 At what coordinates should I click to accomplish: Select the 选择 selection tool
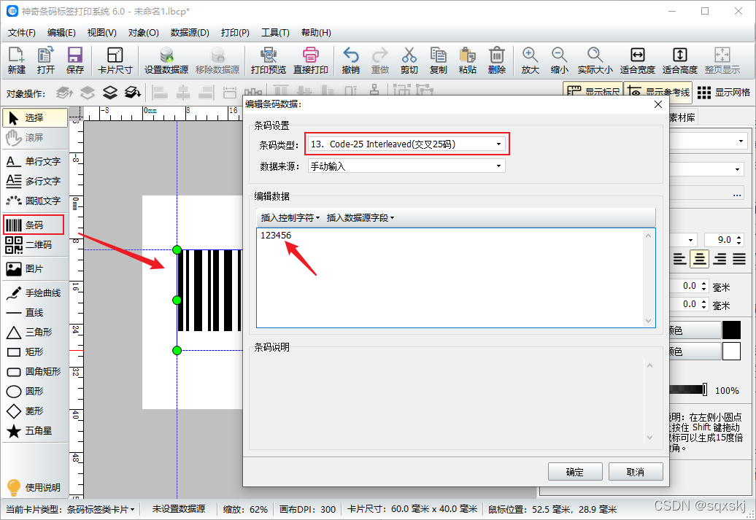pos(35,118)
